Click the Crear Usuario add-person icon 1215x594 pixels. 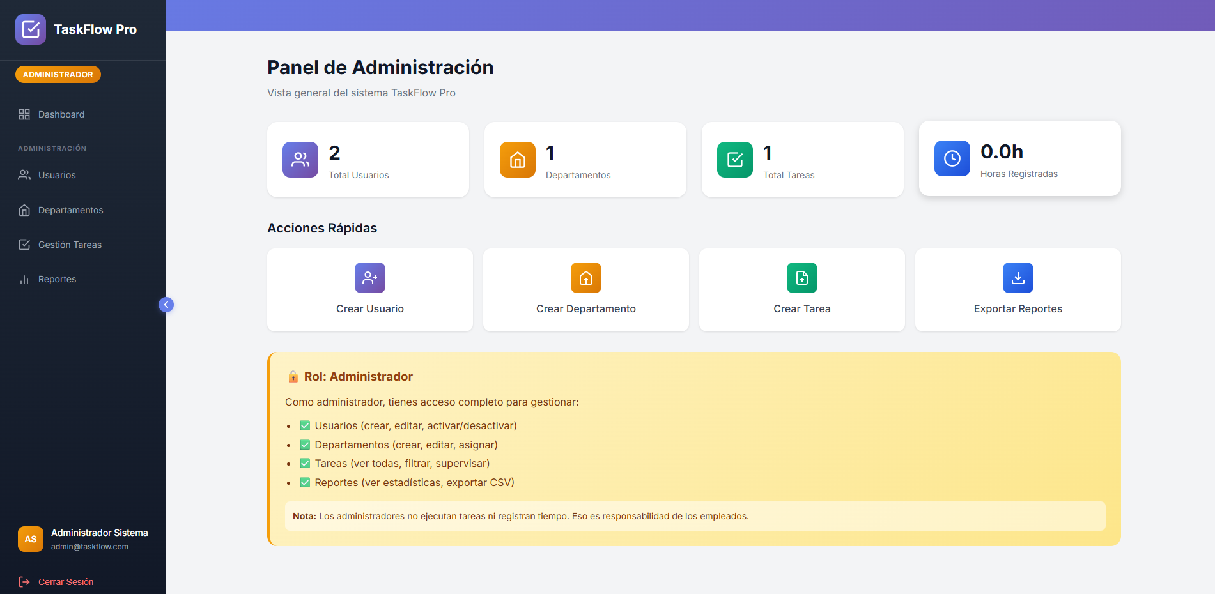[370, 278]
